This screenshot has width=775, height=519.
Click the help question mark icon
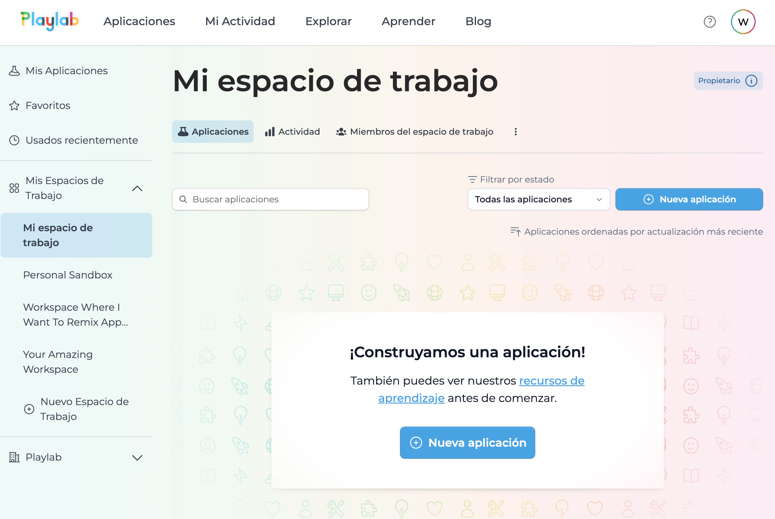(x=709, y=22)
